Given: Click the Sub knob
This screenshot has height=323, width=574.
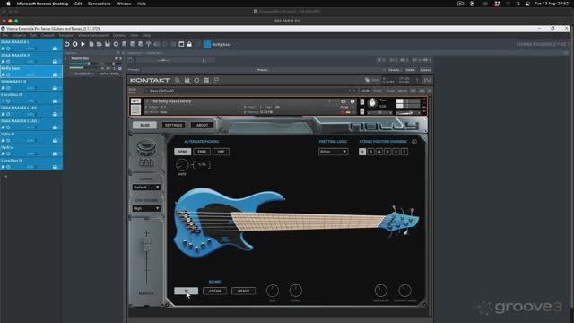Looking at the screenshot, I should (x=273, y=291).
